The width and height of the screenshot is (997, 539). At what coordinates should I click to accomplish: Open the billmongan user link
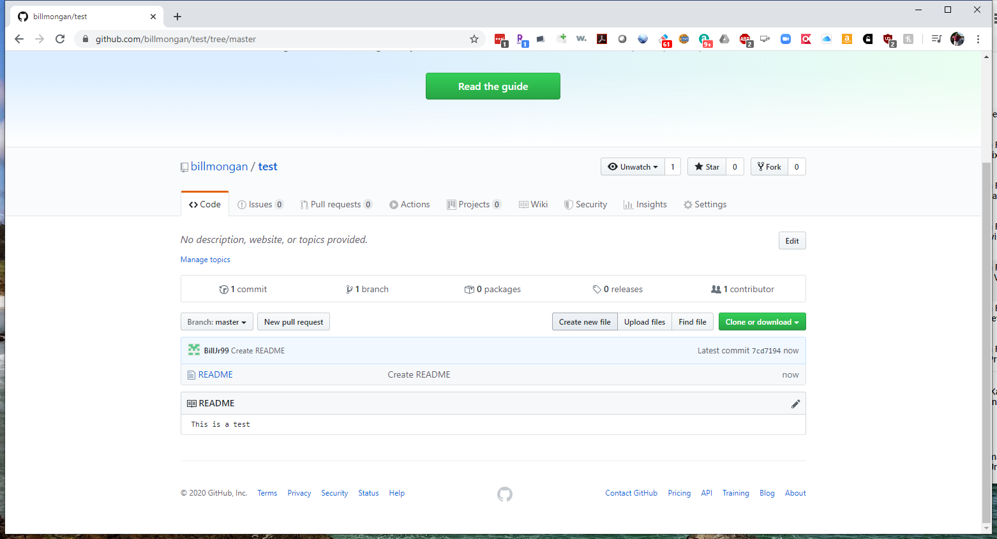[219, 166]
